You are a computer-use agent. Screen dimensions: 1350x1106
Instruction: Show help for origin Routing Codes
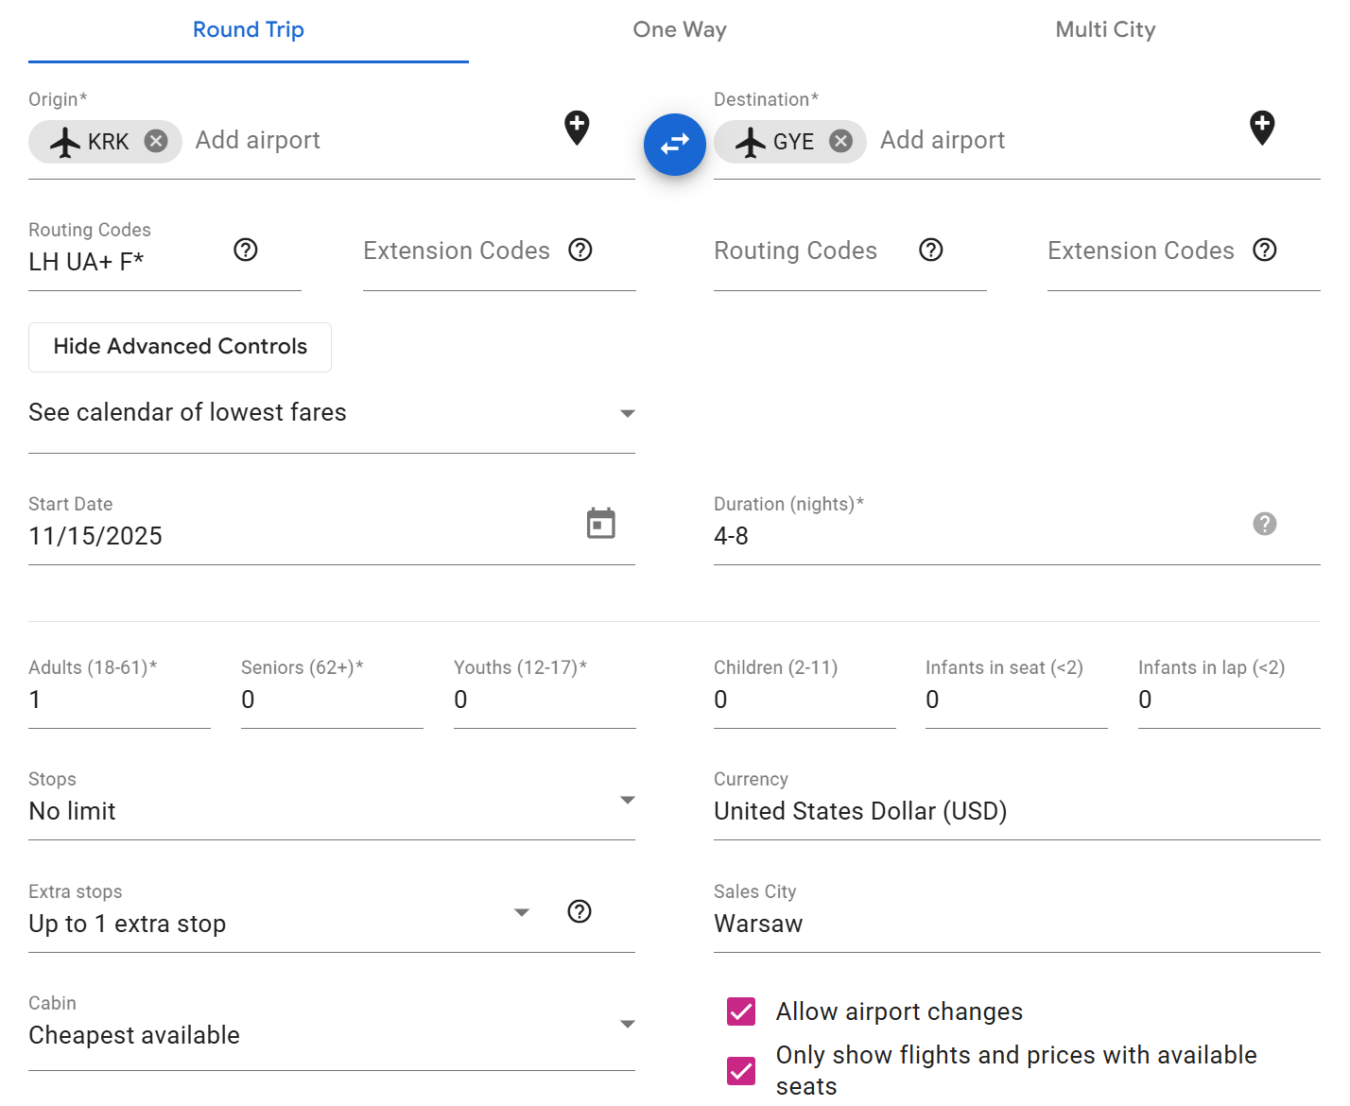(246, 250)
